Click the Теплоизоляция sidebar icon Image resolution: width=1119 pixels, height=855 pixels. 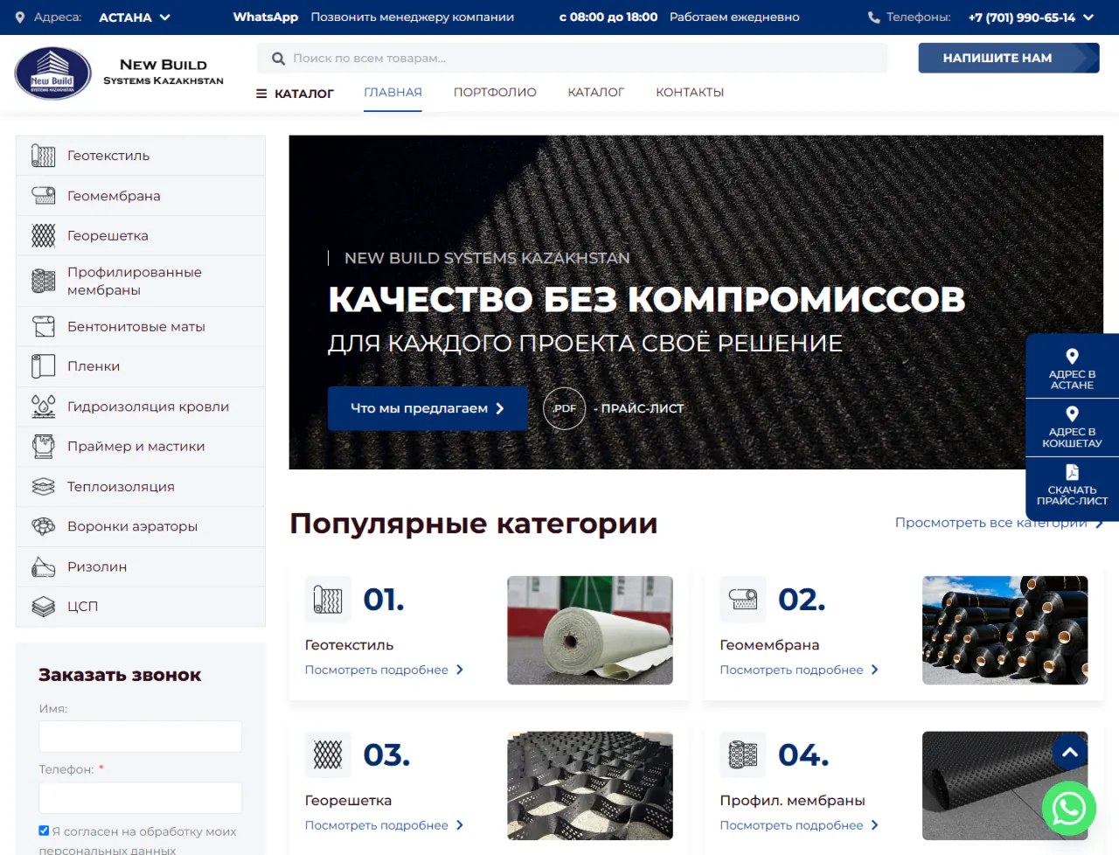point(44,486)
